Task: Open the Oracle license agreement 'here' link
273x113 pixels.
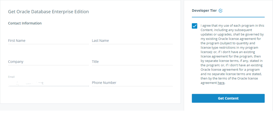Action: (221, 83)
